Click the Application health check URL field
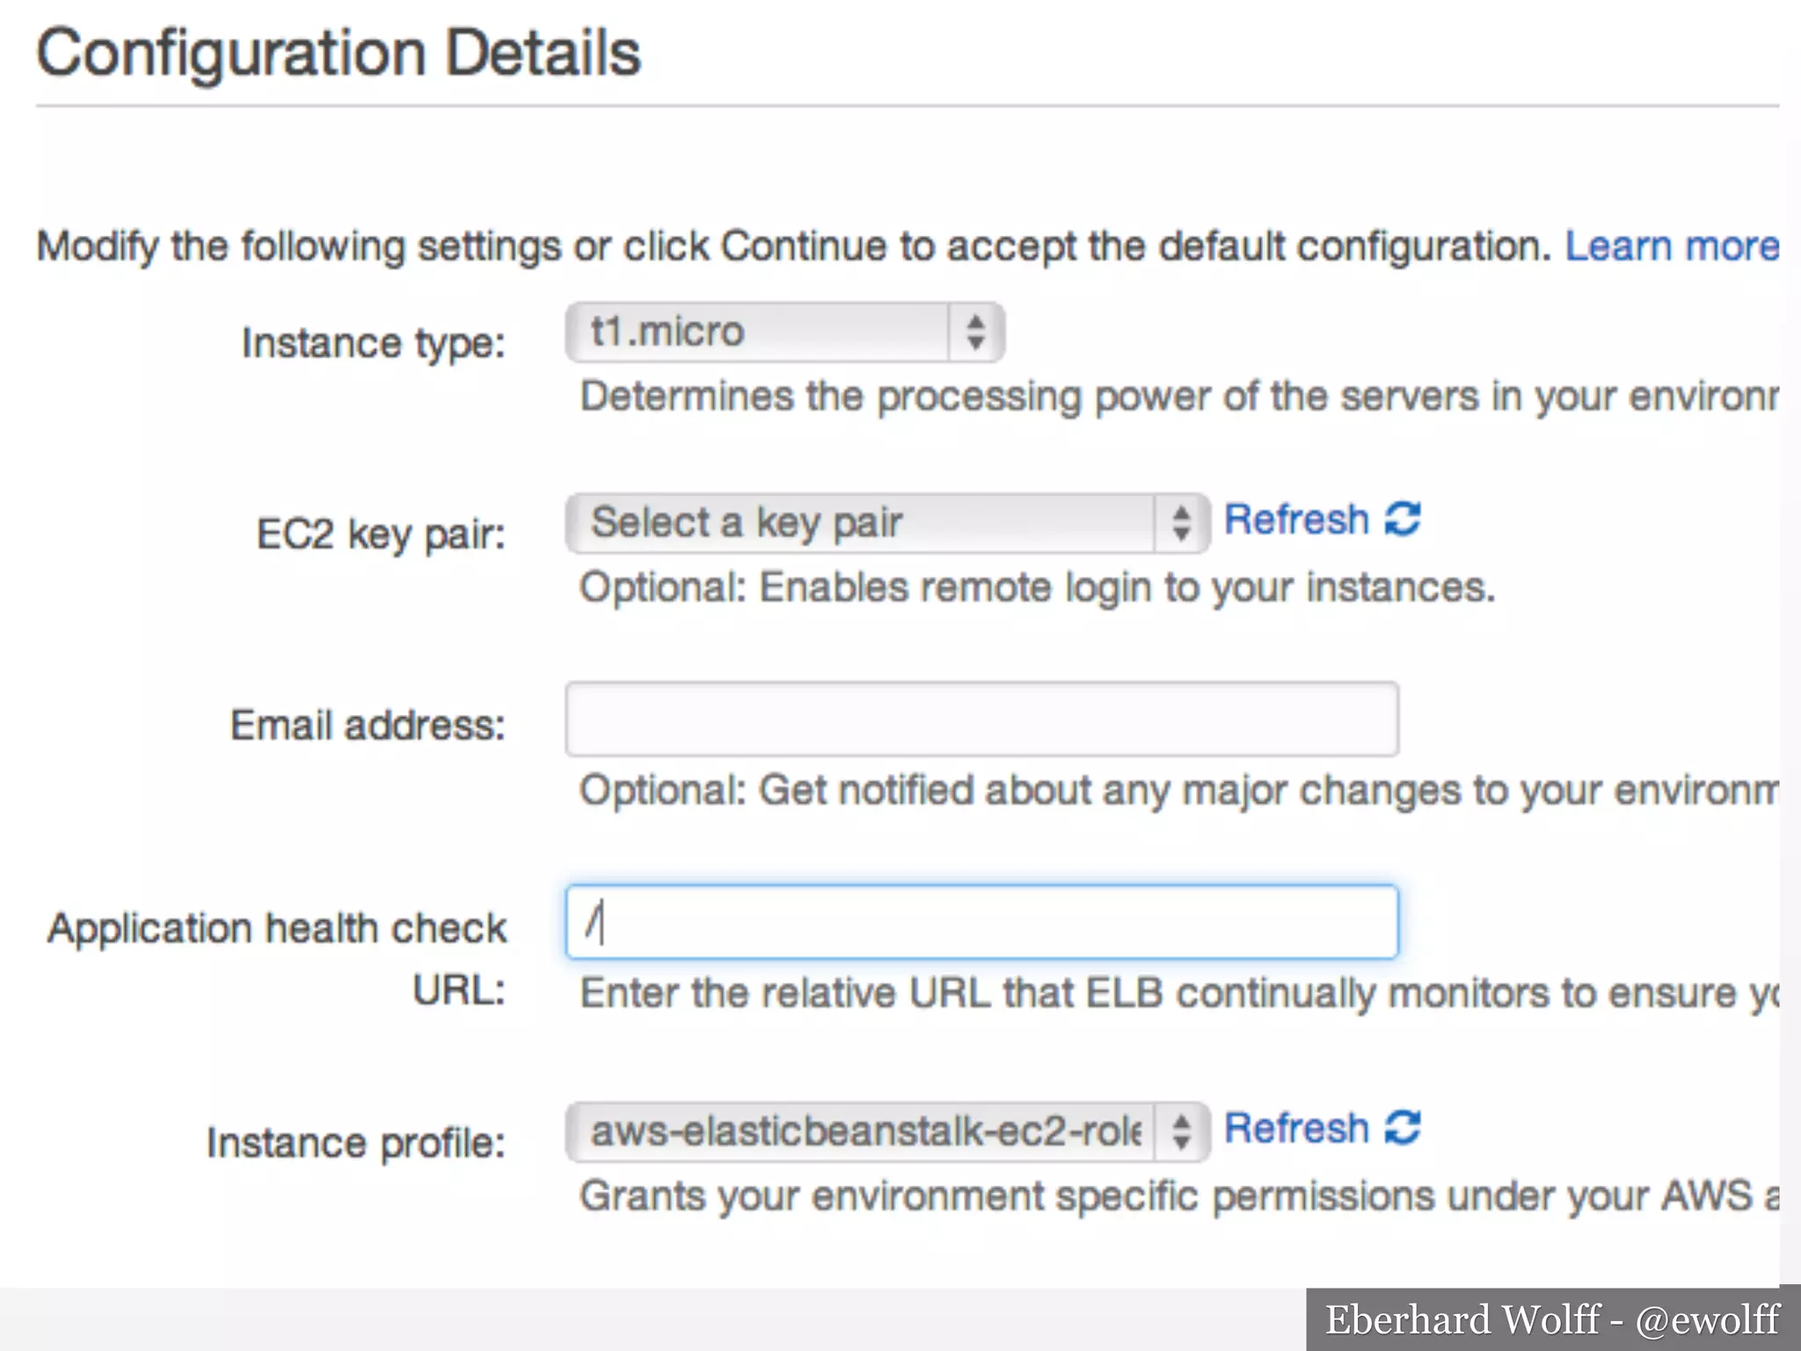This screenshot has height=1351, width=1801. point(981,922)
